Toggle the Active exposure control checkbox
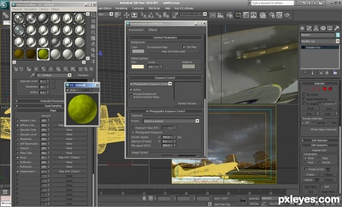 pyautogui.click(x=131, y=89)
